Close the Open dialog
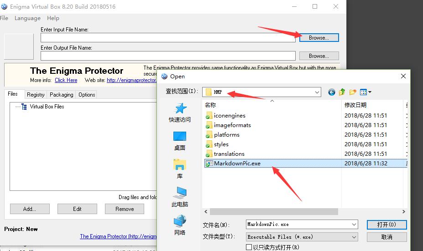The width and height of the screenshot is (423, 251). [403, 76]
